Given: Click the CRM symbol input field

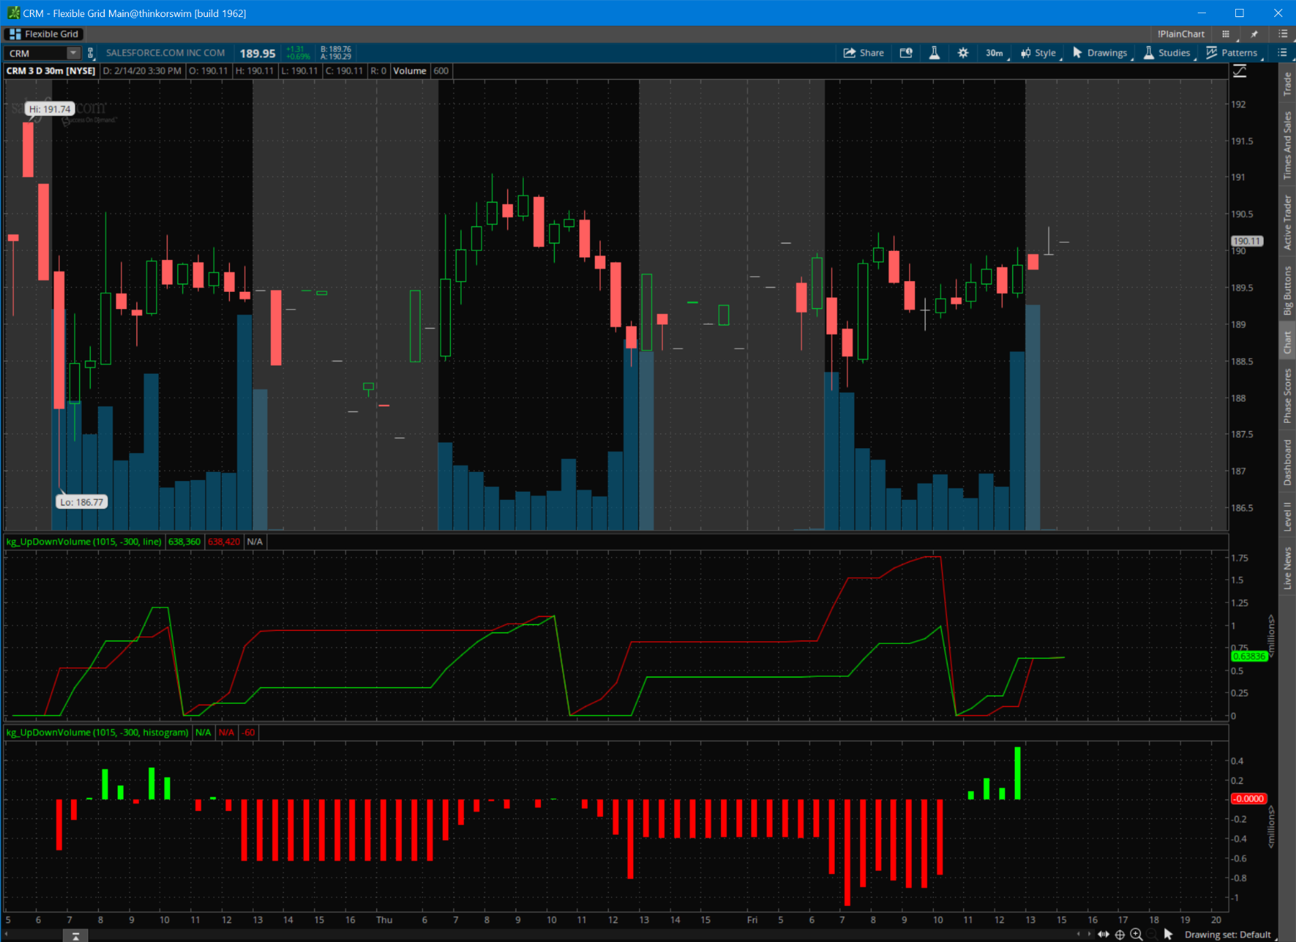Looking at the screenshot, I should [x=36, y=53].
